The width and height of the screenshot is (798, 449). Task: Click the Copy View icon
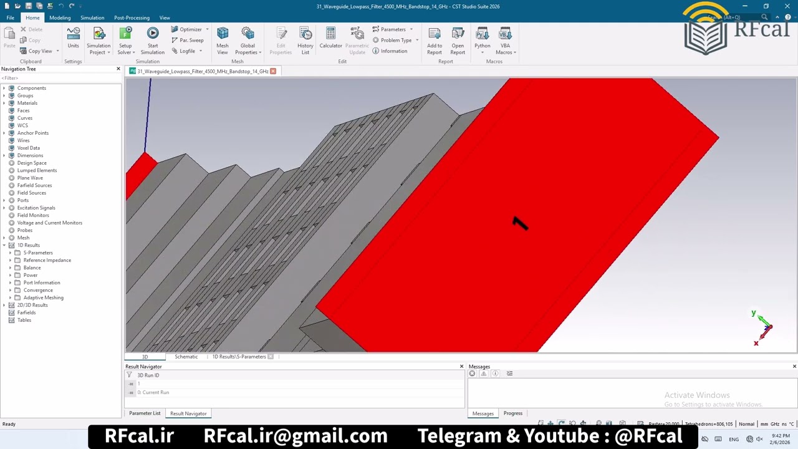point(24,51)
